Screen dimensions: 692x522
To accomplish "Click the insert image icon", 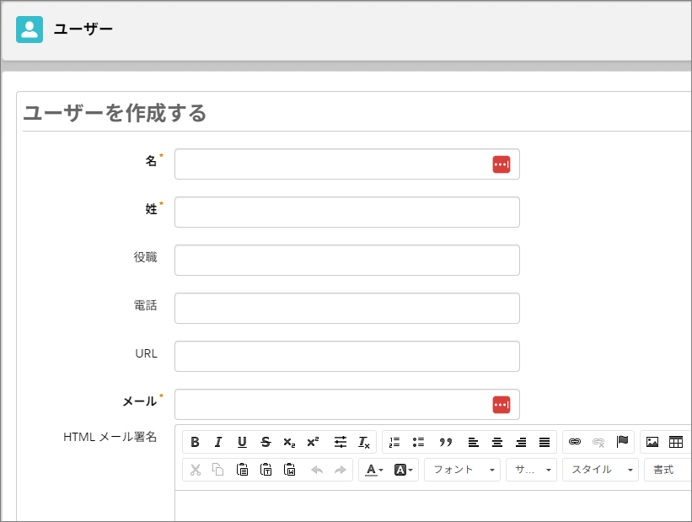I will click(652, 442).
